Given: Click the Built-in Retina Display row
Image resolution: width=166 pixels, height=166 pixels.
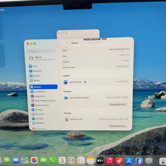Looking at the screenshot, I should pos(96,98).
